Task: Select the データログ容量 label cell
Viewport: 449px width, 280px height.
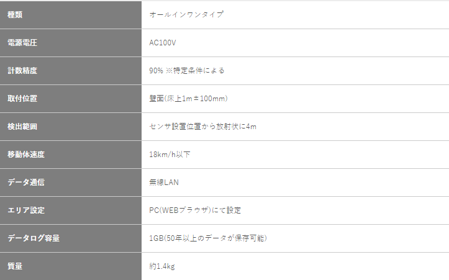Action: point(71,238)
